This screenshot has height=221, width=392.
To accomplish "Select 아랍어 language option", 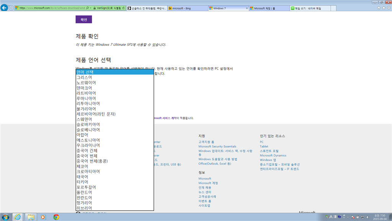I will point(115,135).
